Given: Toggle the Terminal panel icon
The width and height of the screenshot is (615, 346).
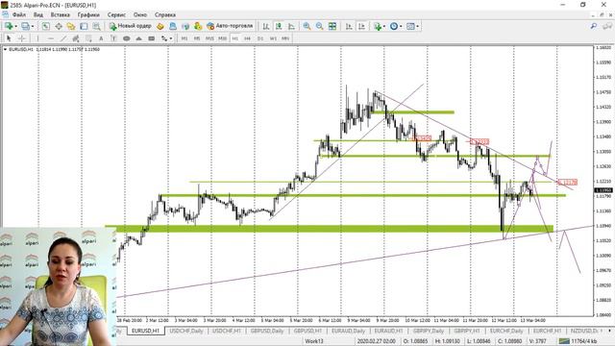Looking at the screenshot, I should pyautogui.click(x=84, y=26).
